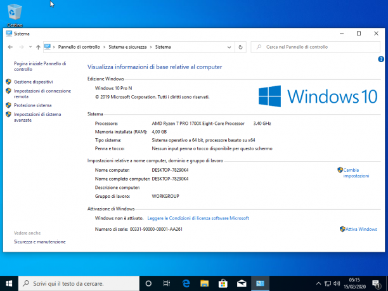
Task: Click volume speaker icon in tray
Action: (x=337, y=283)
